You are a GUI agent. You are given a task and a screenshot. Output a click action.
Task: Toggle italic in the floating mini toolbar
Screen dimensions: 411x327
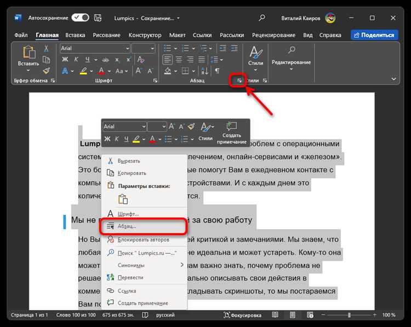[117, 139]
